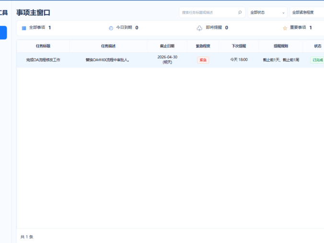Click the 截止日期 column header

tap(167, 46)
